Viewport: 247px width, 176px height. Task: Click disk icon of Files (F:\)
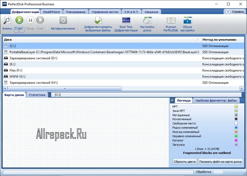click(x=6, y=70)
